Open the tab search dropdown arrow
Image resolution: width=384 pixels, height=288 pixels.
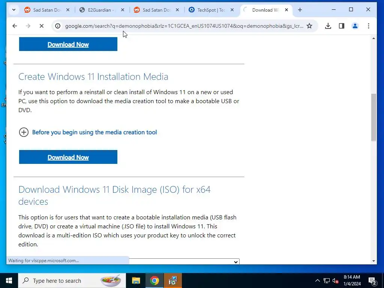(x=14, y=10)
